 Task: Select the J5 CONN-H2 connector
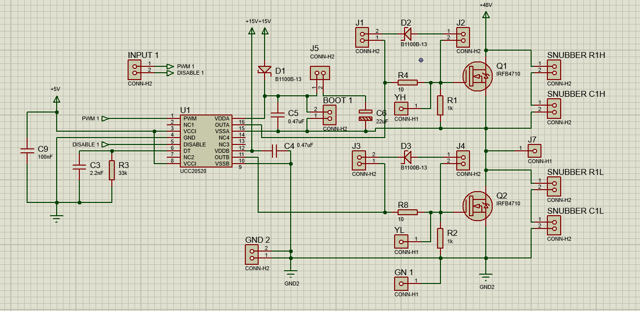point(320,73)
